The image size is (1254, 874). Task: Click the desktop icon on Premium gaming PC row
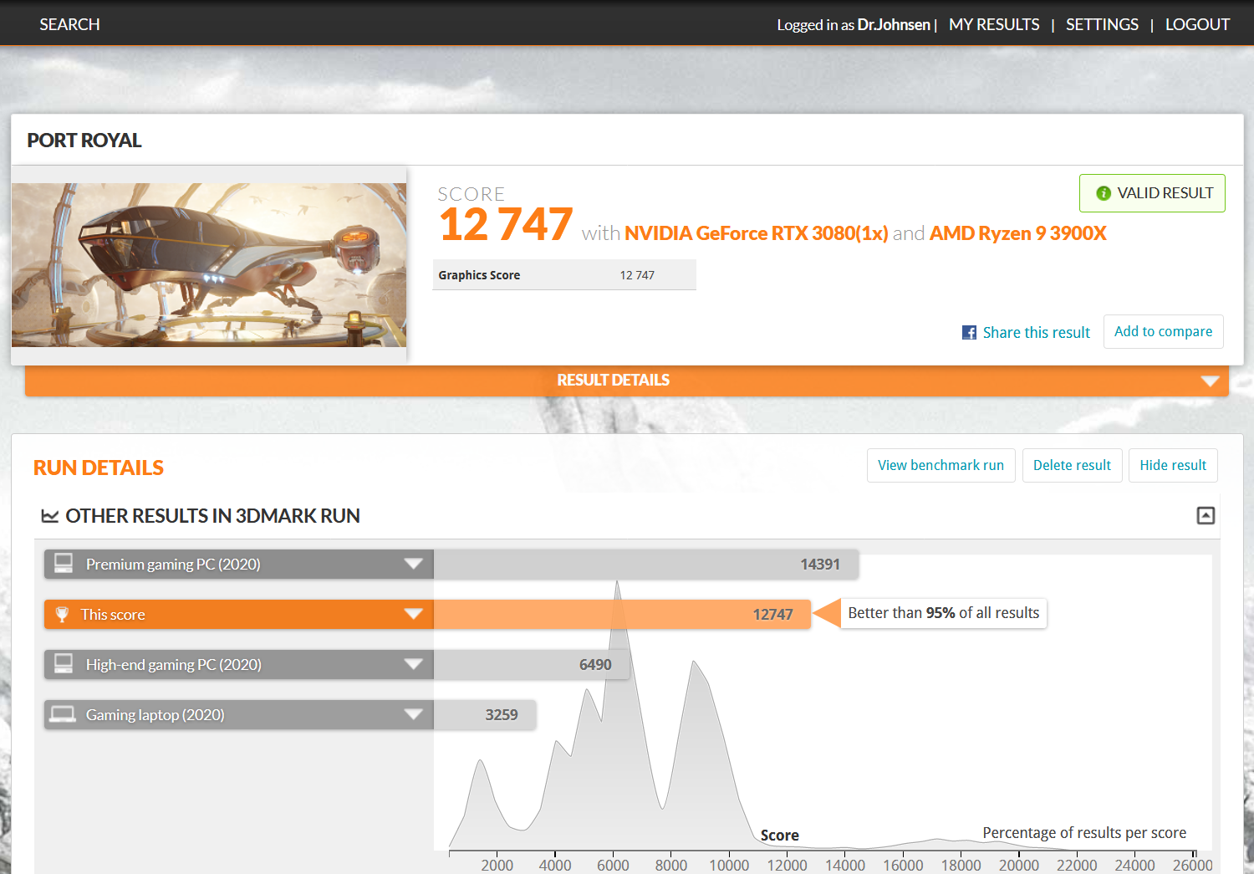(x=64, y=563)
